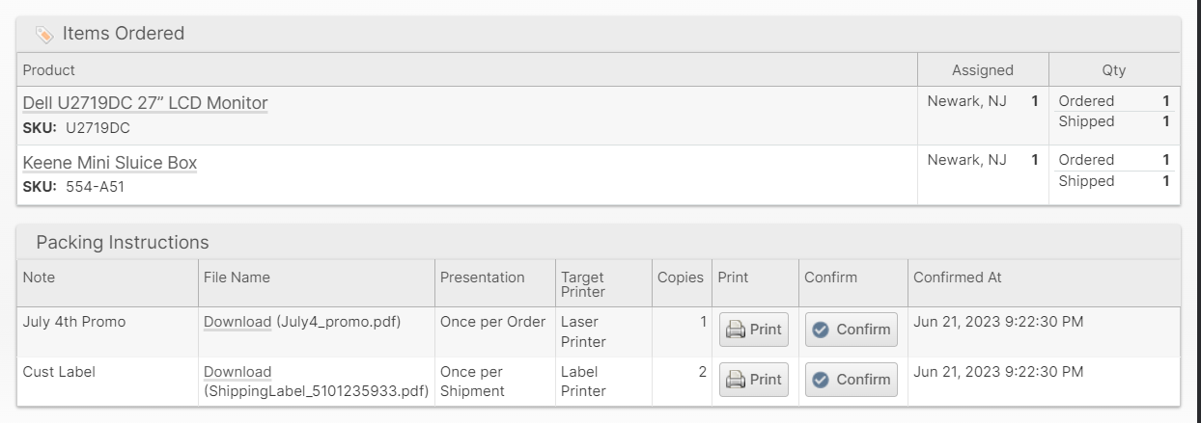Click the Presentation column header
This screenshot has width=1201, height=423.
point(482,278)
